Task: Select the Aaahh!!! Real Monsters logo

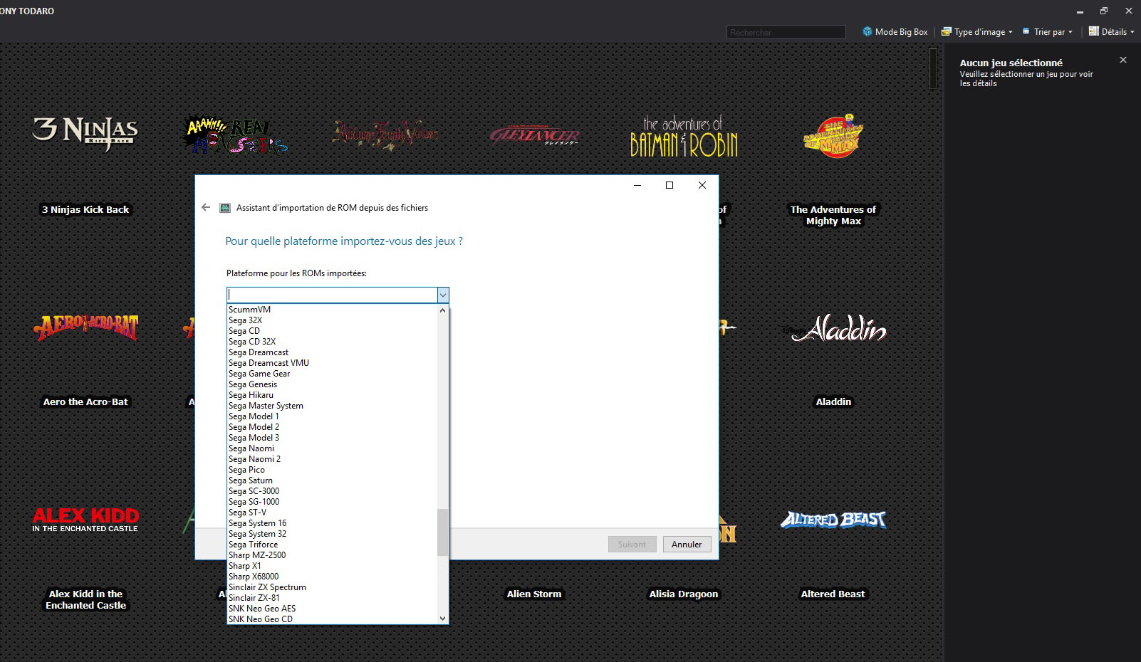Action: (235, 135)
